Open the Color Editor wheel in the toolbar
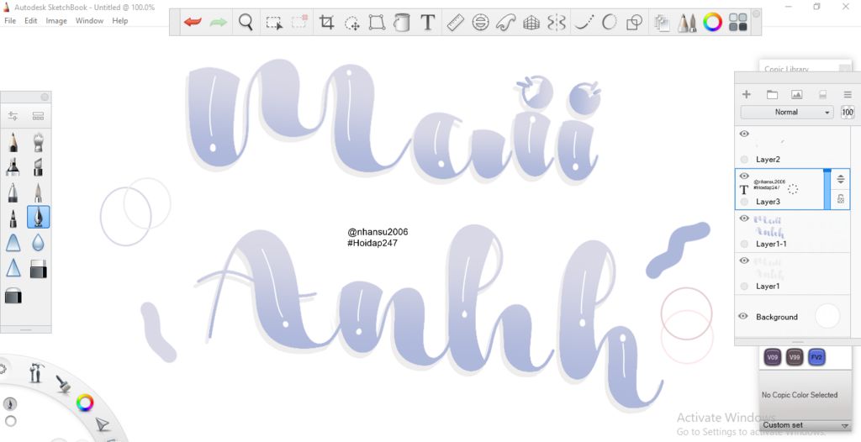The image size is (861, 442). (713, 23)
